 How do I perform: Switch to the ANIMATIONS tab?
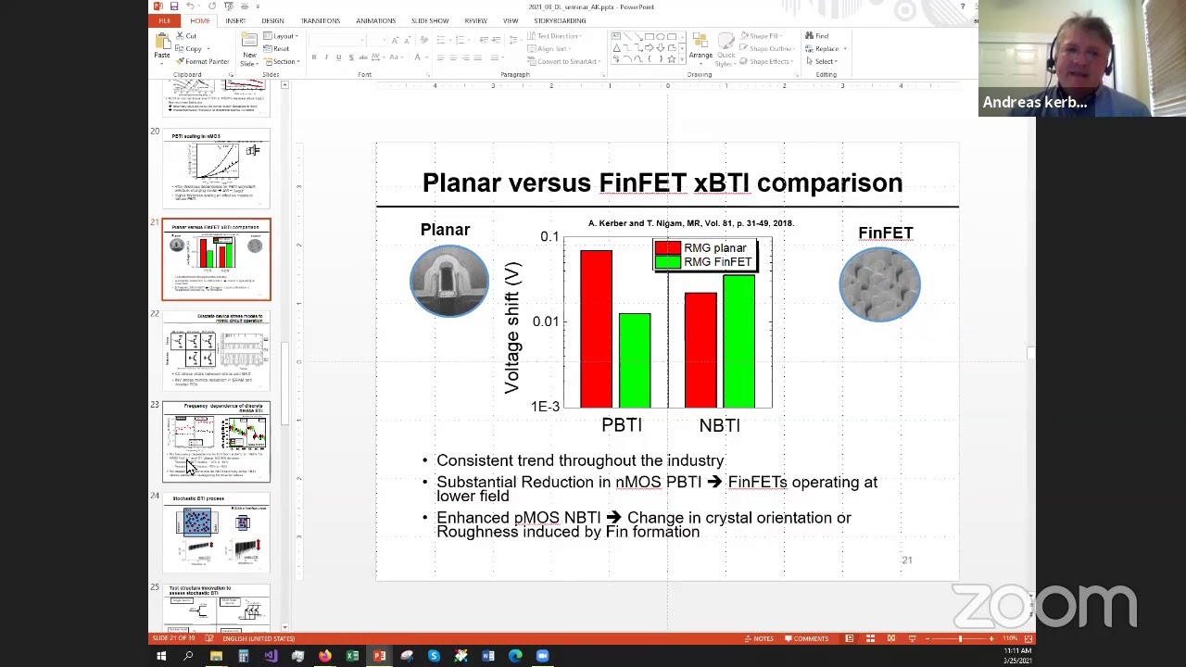coord(375,20)
